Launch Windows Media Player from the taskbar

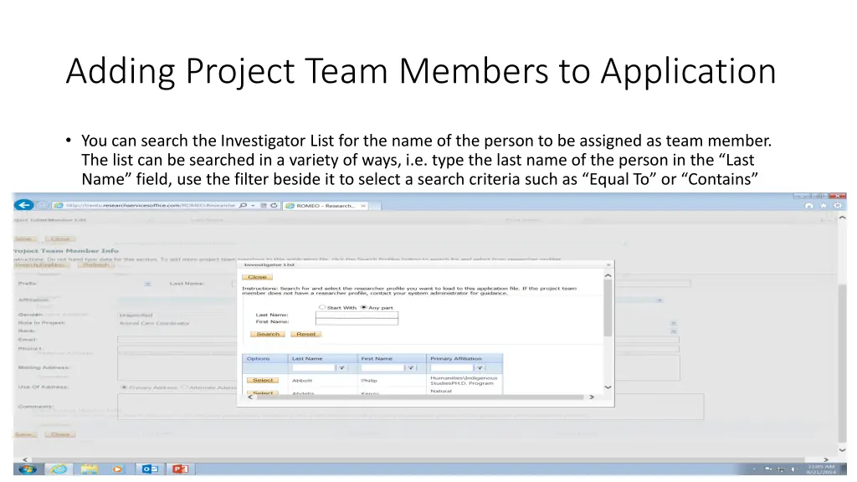117,469
